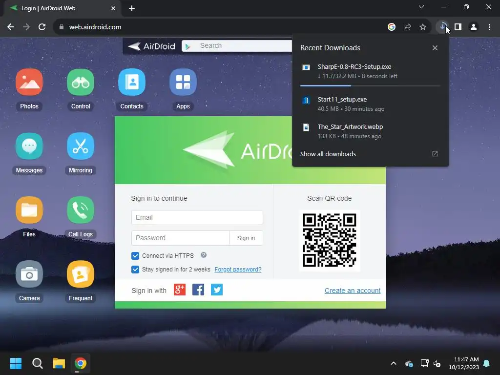Click the Google icon in address bar
Image resolution: width=500 pixels, height=375 pixels.
(x=392, y=27)
